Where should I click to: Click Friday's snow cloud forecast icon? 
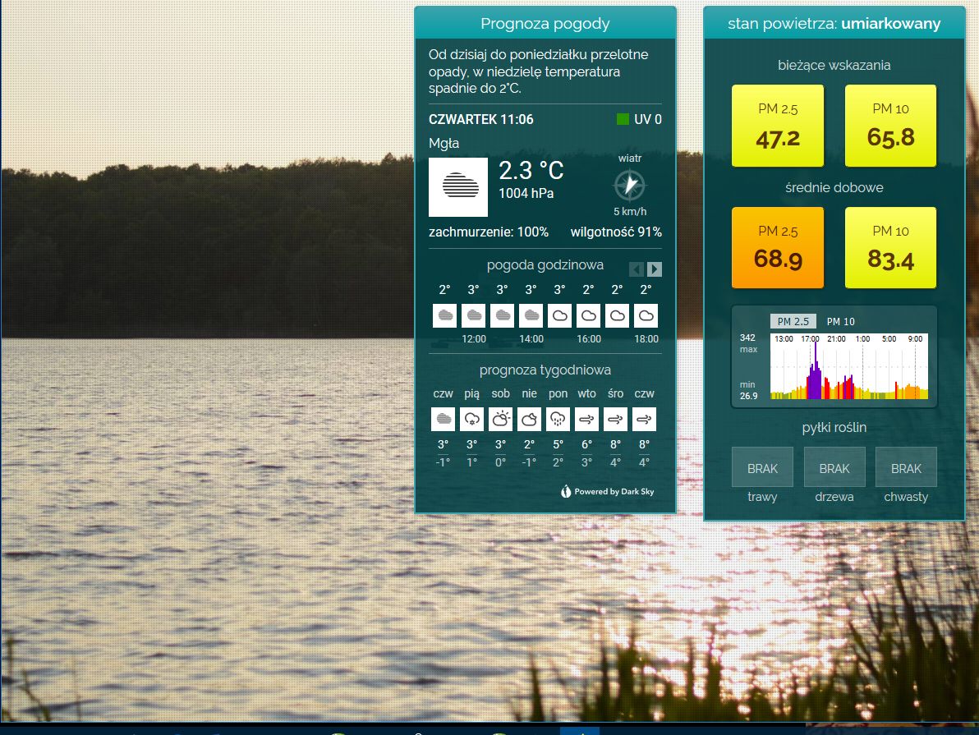tap(472, 419)
